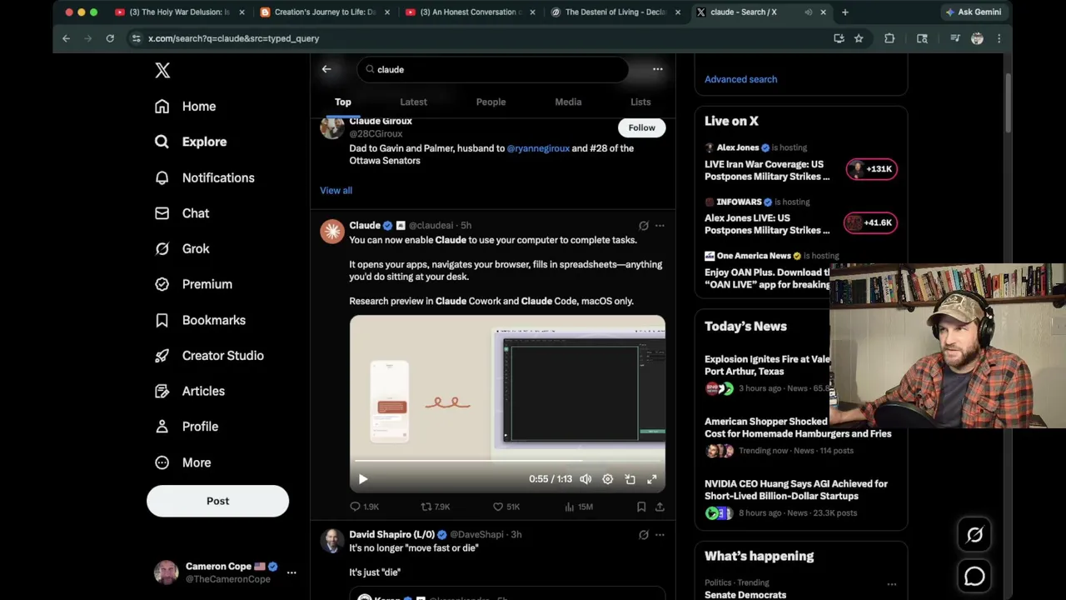Image resolution: width=1066 pixels, height=600 pixels.
Task: Click the Profile person icon
Action: tap(162, 427)
